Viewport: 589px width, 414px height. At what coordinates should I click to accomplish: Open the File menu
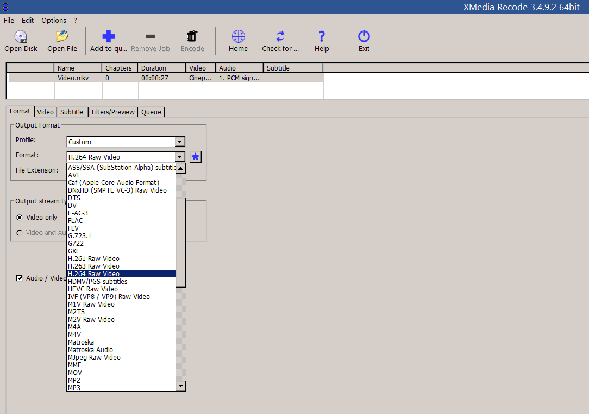pyautogui.click(x=9, y=20)
